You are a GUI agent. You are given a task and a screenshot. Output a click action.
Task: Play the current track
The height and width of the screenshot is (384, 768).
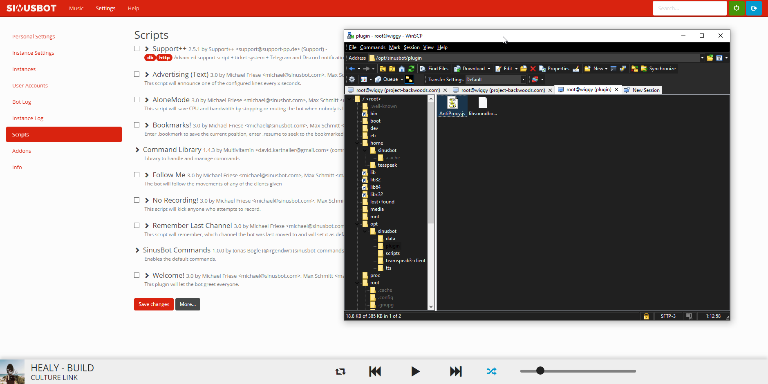coord(415,371)
